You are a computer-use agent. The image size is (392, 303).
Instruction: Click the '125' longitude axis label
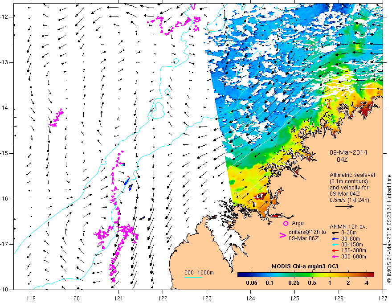pyautogui.click(x=295, y=298)
